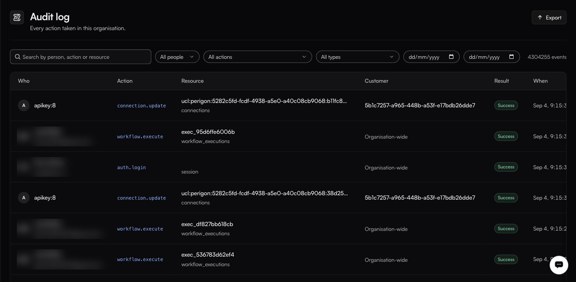Click the resource ending in b11fc8…

[264, 101]
